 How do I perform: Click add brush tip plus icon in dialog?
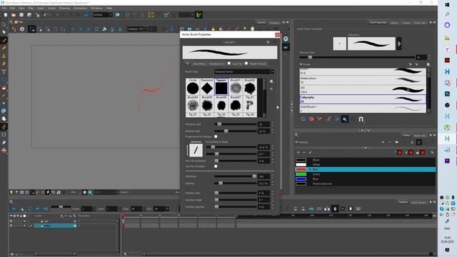[x=271, y=89]
